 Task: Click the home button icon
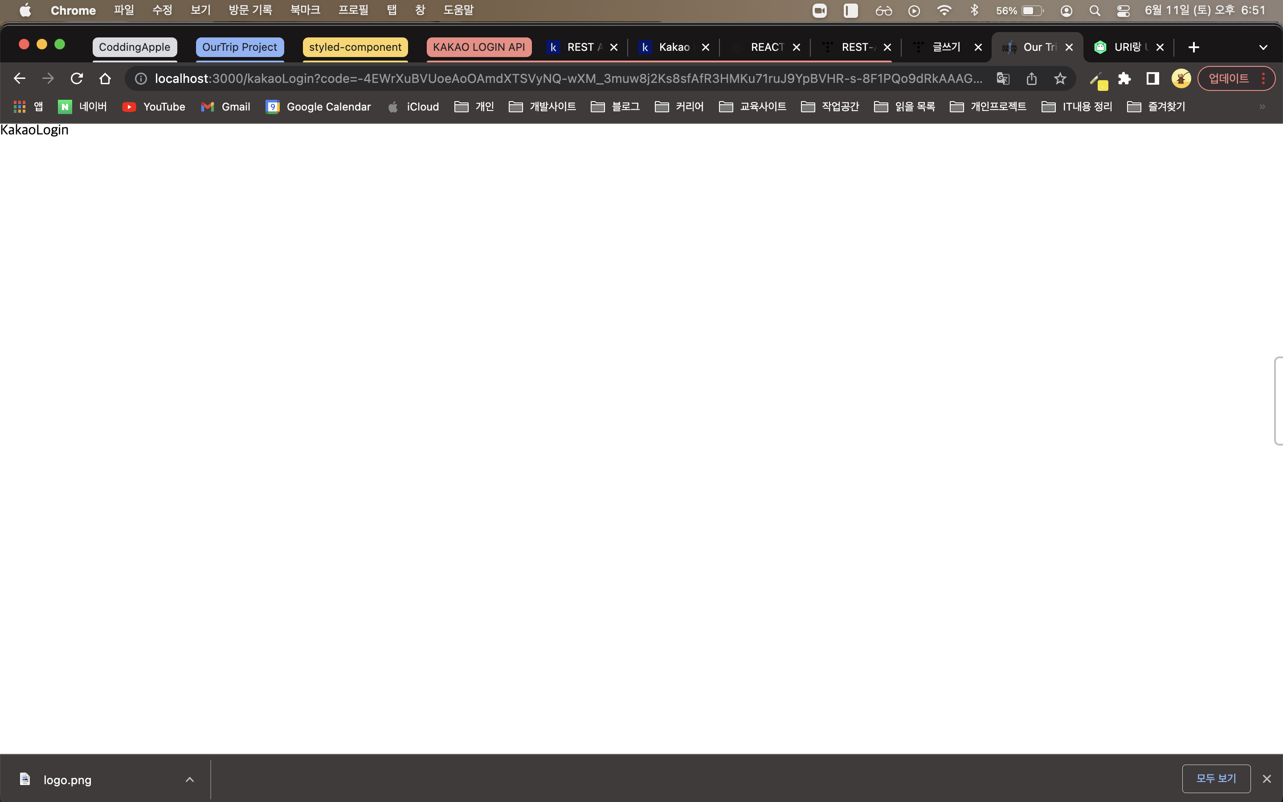coord(105,78)
